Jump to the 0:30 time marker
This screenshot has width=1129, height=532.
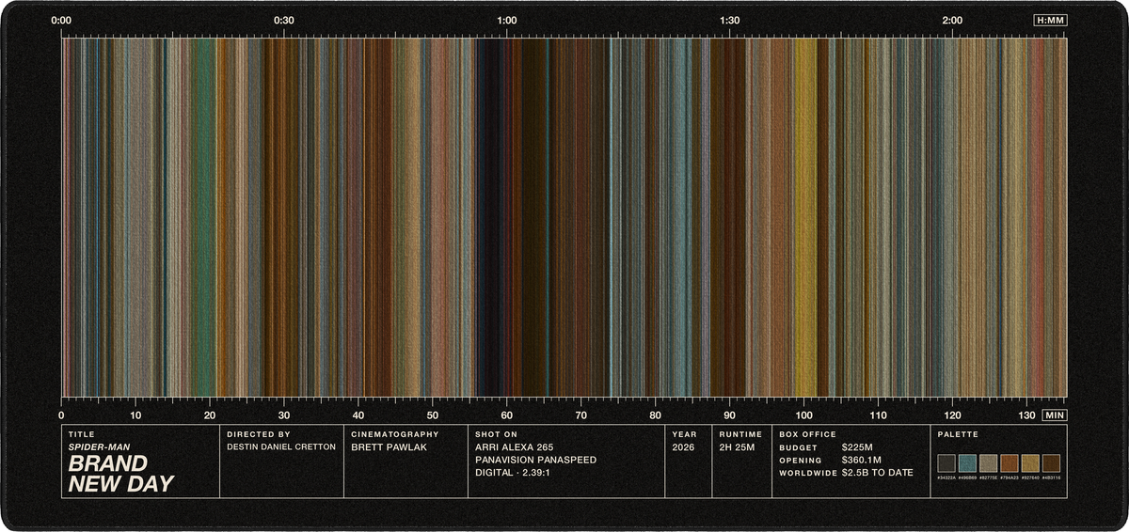[x=283, y=20]
